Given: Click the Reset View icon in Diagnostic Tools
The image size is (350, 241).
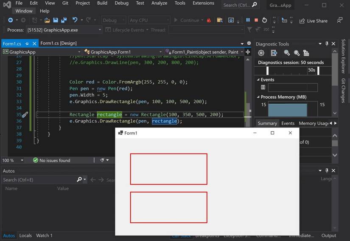Looking at the screenshot, I should pos(306,53).
